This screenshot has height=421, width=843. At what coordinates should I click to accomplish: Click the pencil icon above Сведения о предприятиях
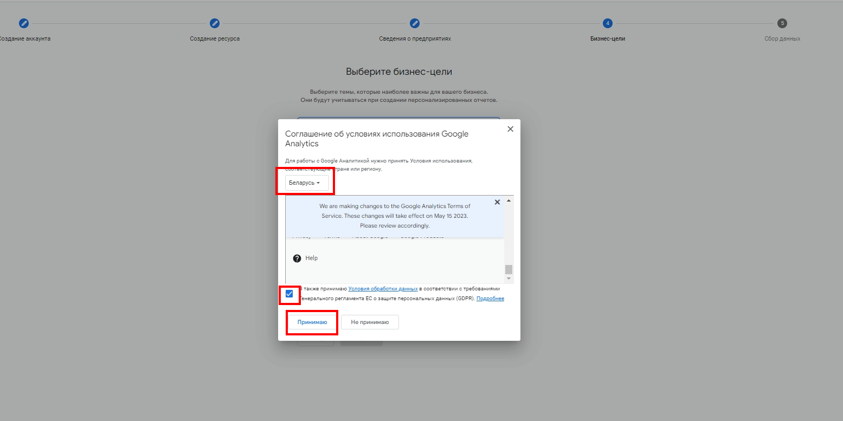coord(415,23)
